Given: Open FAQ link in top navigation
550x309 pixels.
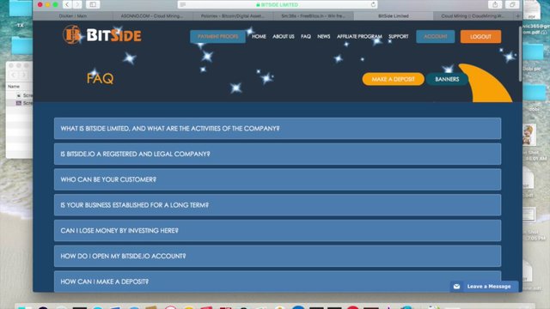Looking at the screenshot, I should point(306,36).
